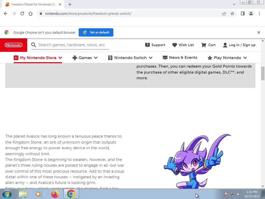Click the text "the Kingdom Stone: an orb"

point(28,142)
